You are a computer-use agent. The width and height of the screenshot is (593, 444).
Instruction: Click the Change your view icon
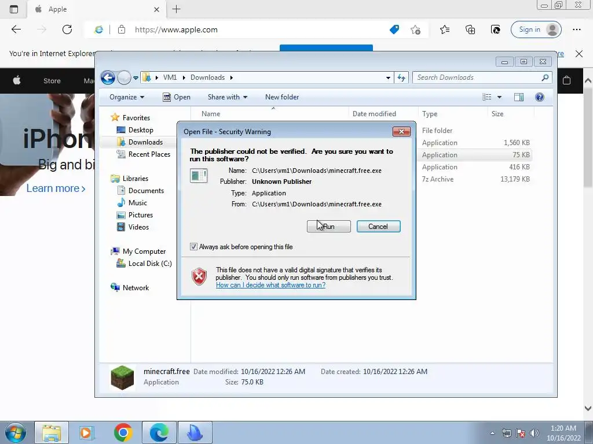click(x=486, y=97)
